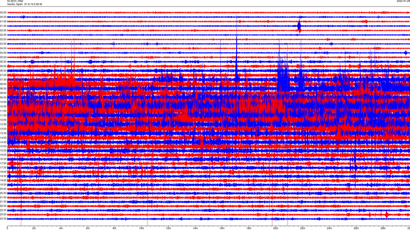Image resolution: width=410 pixels, height=230 pixels.
Task: Select the 16:00 time row label
Action: click(3, 155)
